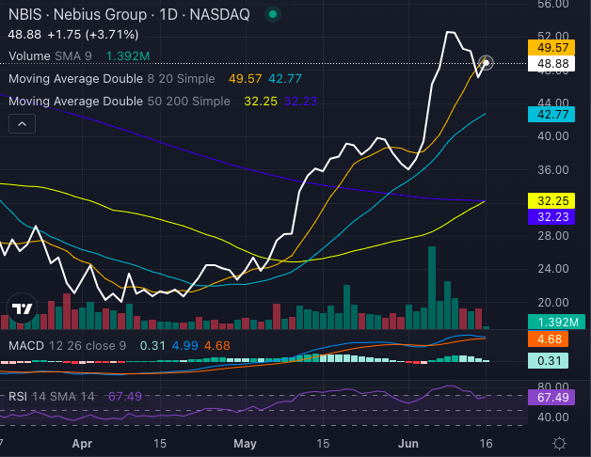Click the TradingView logo icon
The height and width of the screenshot is (457, 591).
tap(23, 308)
